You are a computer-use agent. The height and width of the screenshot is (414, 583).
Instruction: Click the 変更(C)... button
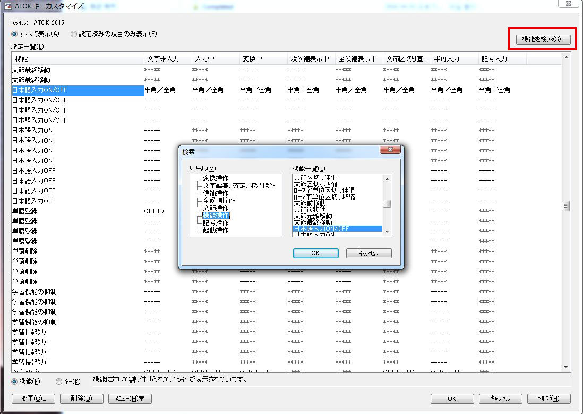point(33,399)
